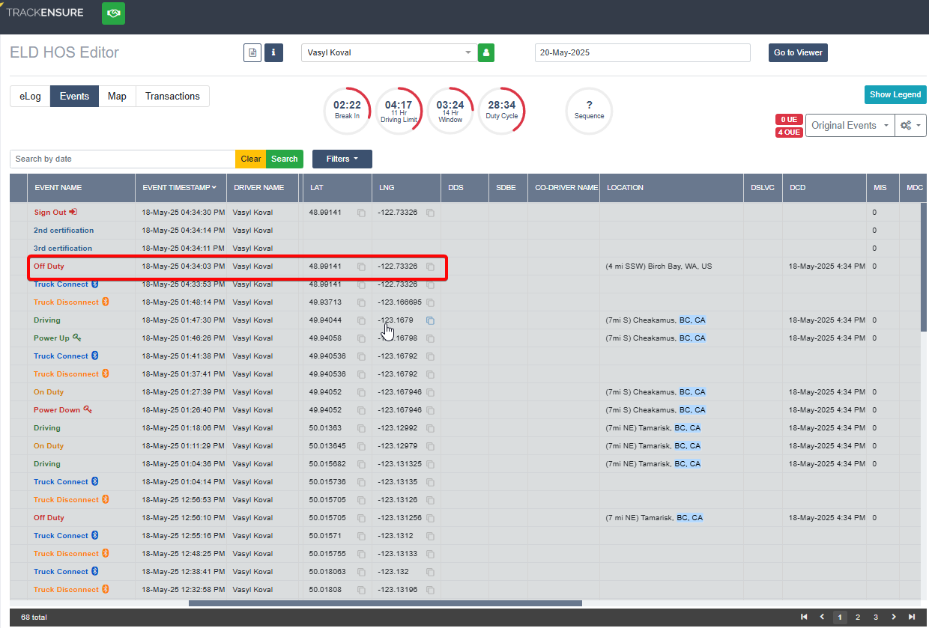Open the gear settings dropdown
The width and height of the screenshot is (929, 628).
click(911, 126)
